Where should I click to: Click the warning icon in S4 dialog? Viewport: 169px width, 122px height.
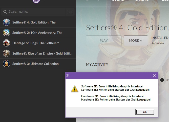pyautogui.click(x=75, y=89)
